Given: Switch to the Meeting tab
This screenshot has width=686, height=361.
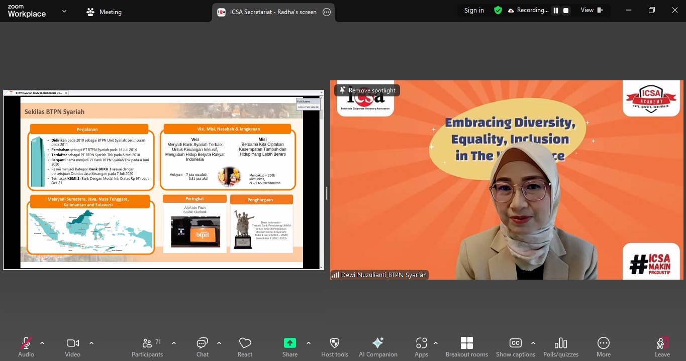Looking at the screenshot, I should click(110, 12).
